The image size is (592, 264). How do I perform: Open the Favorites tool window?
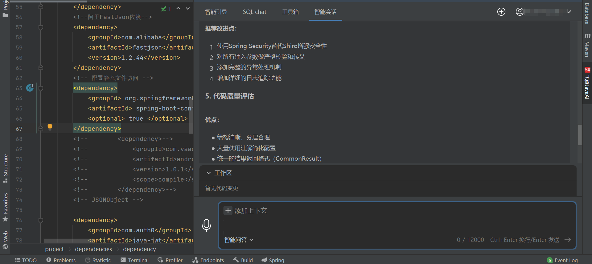(x=5, y=207)
